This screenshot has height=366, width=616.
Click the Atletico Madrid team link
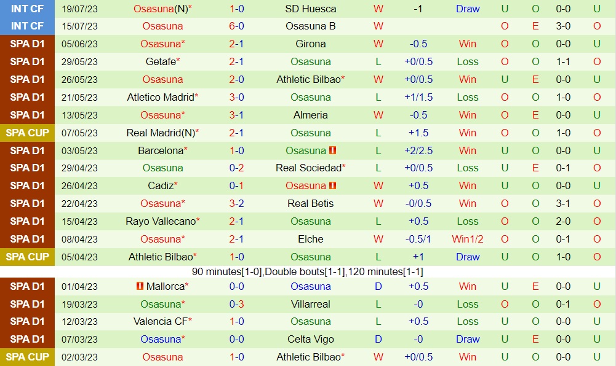(161, 97)
